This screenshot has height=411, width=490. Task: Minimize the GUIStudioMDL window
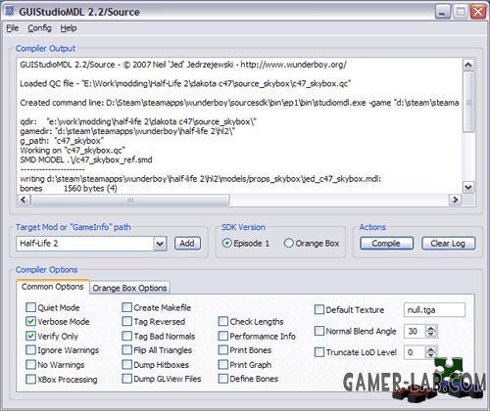443,12
